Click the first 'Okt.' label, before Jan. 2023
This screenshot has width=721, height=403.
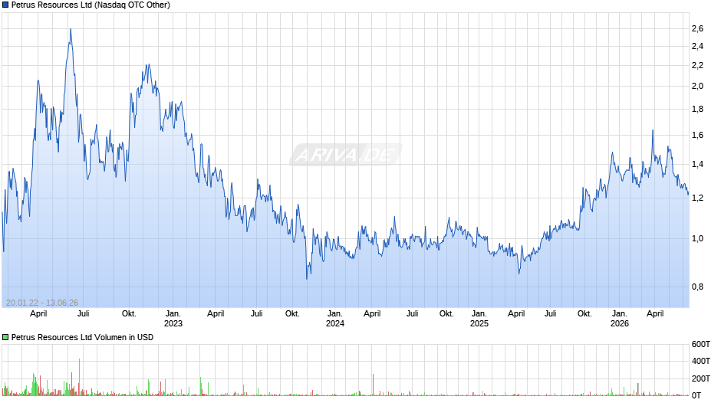(129, 314)
